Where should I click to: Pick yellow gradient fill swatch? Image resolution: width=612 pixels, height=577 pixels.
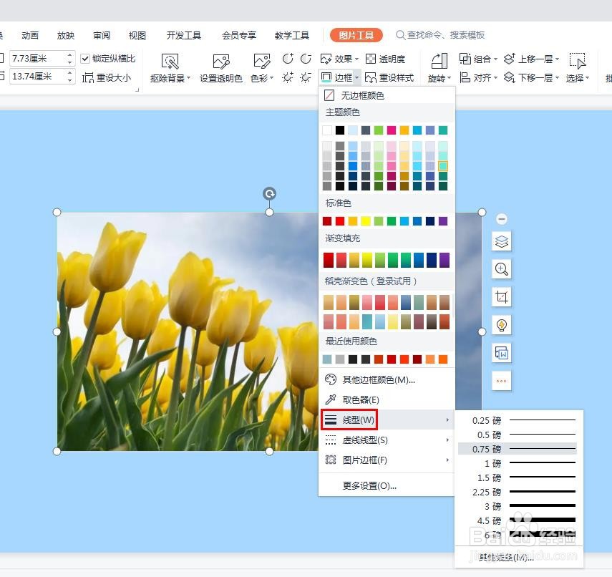click(367, 260)
